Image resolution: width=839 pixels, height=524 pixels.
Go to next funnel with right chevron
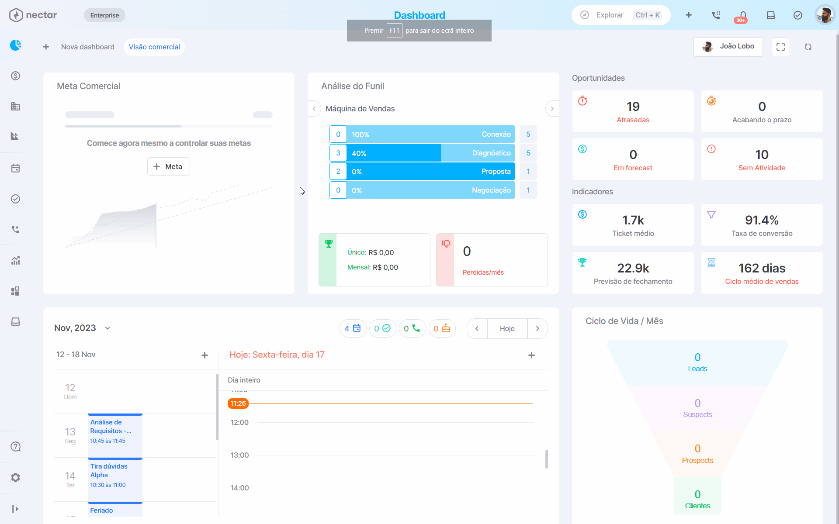[552, 109]
